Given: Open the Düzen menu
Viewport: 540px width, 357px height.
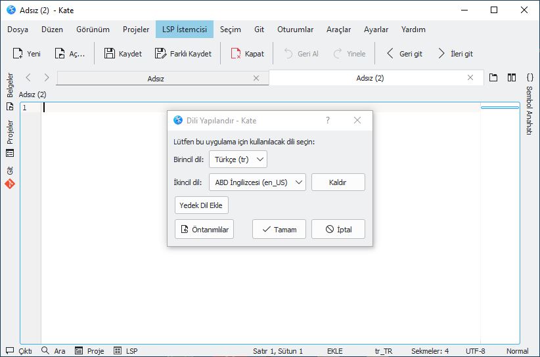Looking at the screenshot, I should tap(53, 30).
